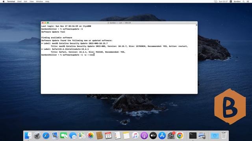This screenshot has width=252, height=141.
Task: Zoom the Terminal window with green button
Action: [x=48, y=23]
